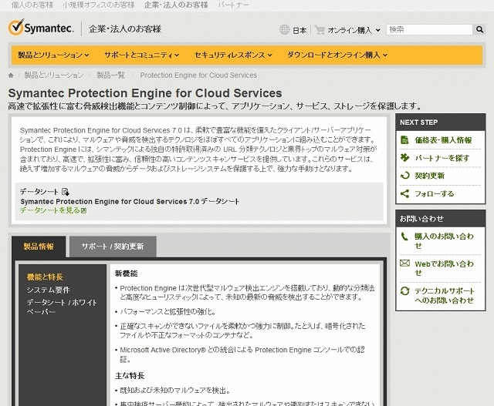
Task: Click the phone icon for purchase inquiries
Action: 404,237
